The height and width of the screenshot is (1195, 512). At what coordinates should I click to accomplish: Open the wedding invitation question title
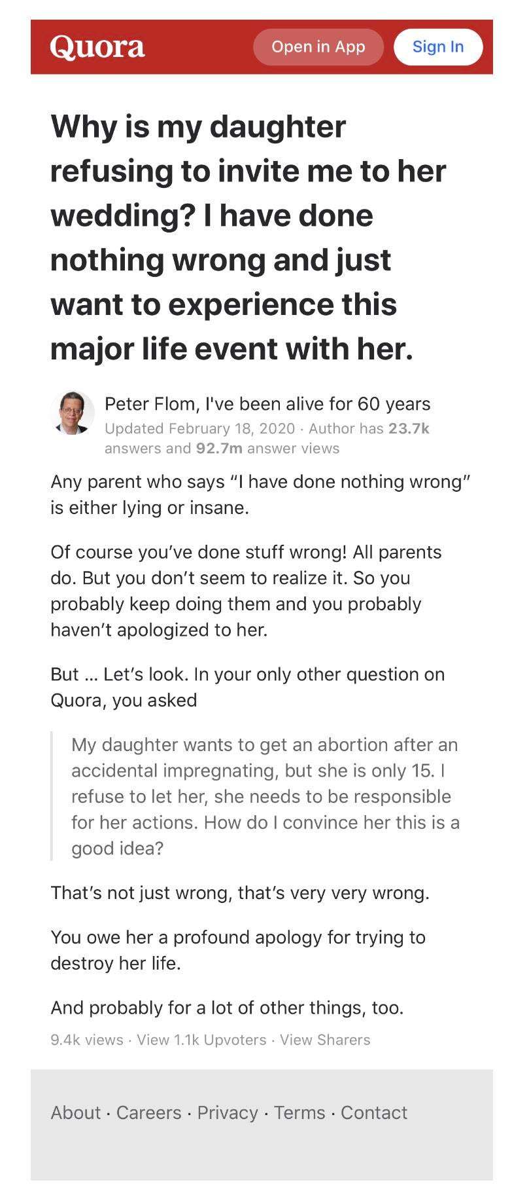pos(248,237)
